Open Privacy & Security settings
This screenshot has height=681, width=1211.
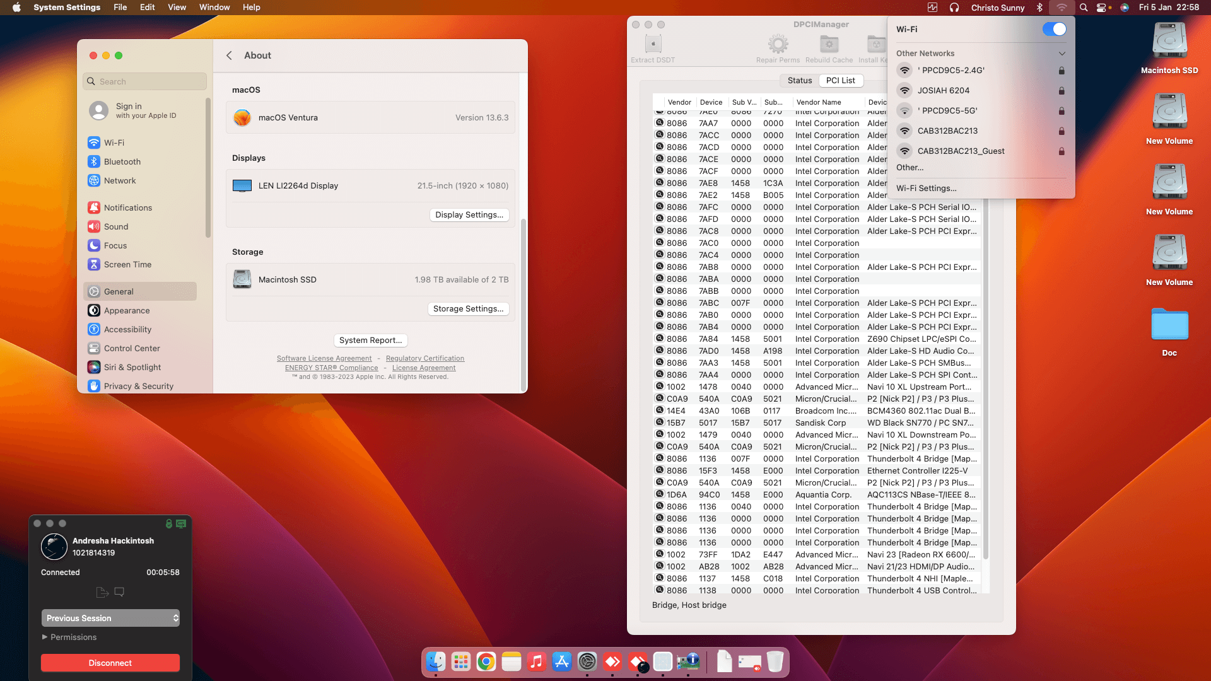coord(138,386)
